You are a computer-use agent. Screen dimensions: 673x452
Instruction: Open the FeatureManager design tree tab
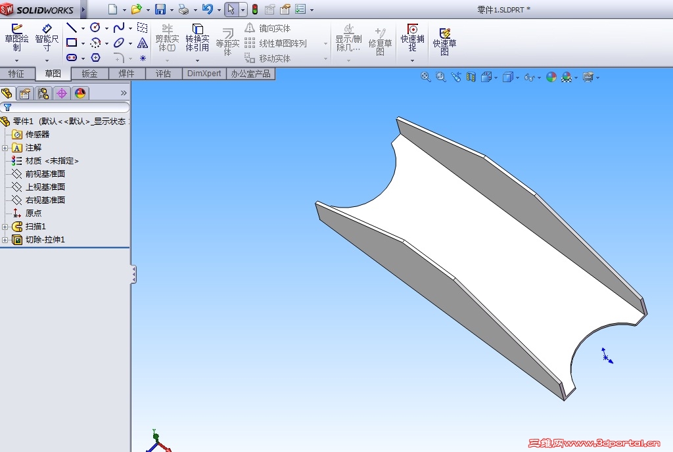pos(7,93)
